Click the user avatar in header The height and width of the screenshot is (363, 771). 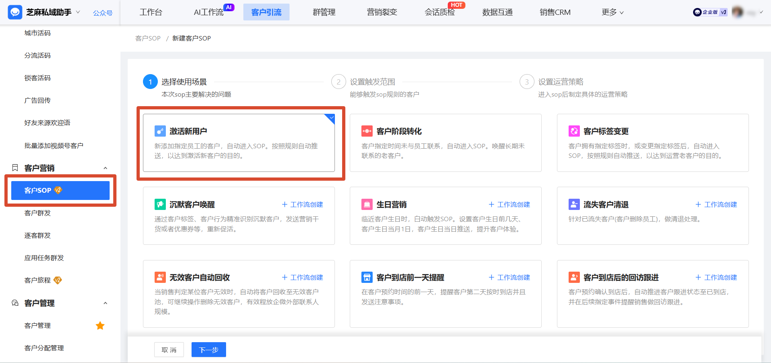(x=737, y=12)
